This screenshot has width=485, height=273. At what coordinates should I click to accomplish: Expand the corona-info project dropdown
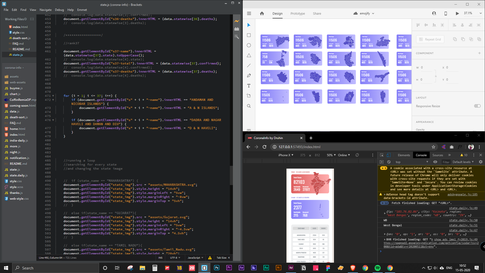[x=14, y=68]
